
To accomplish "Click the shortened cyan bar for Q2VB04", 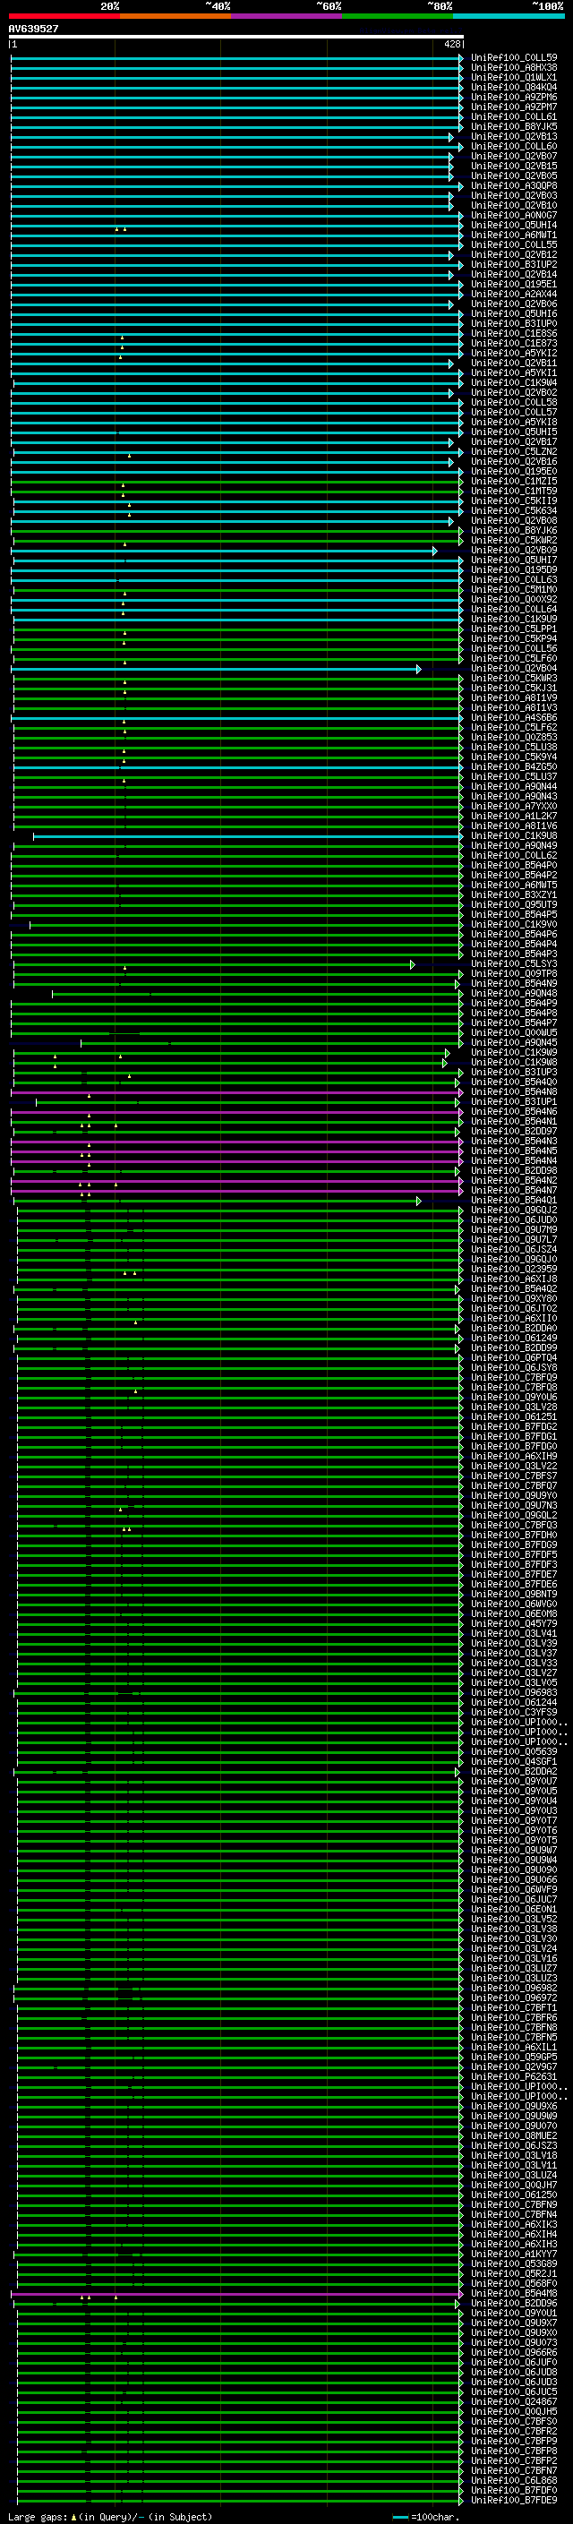I will [x=217, y=669].
